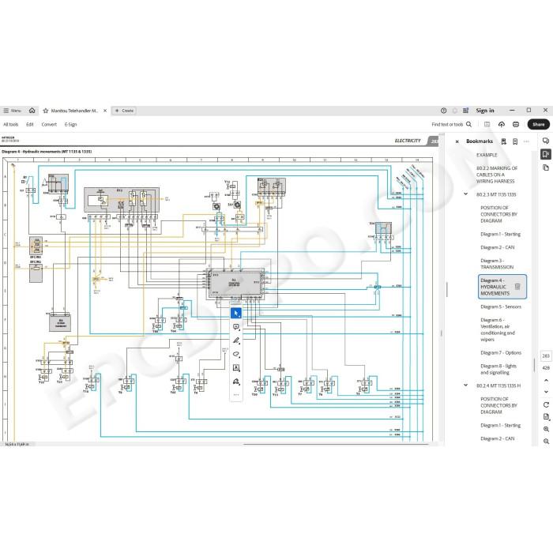Select Diagram 5 - Sensors bookmark
Screen dimensions: 553x553
[x=501, y=307]
